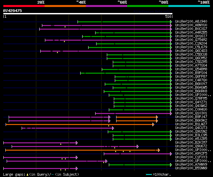Click UniRef100_B5SNN9 hit name
This screenshot has height=177, width=213.
click(191, 168)
